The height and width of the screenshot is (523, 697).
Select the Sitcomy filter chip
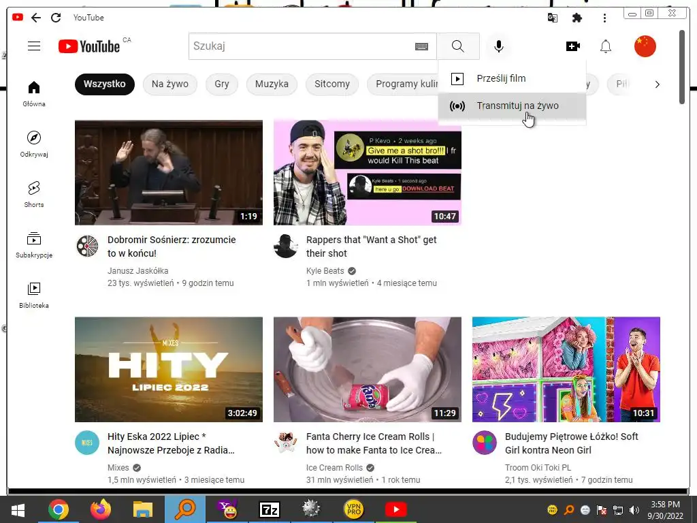click(332, 84)
